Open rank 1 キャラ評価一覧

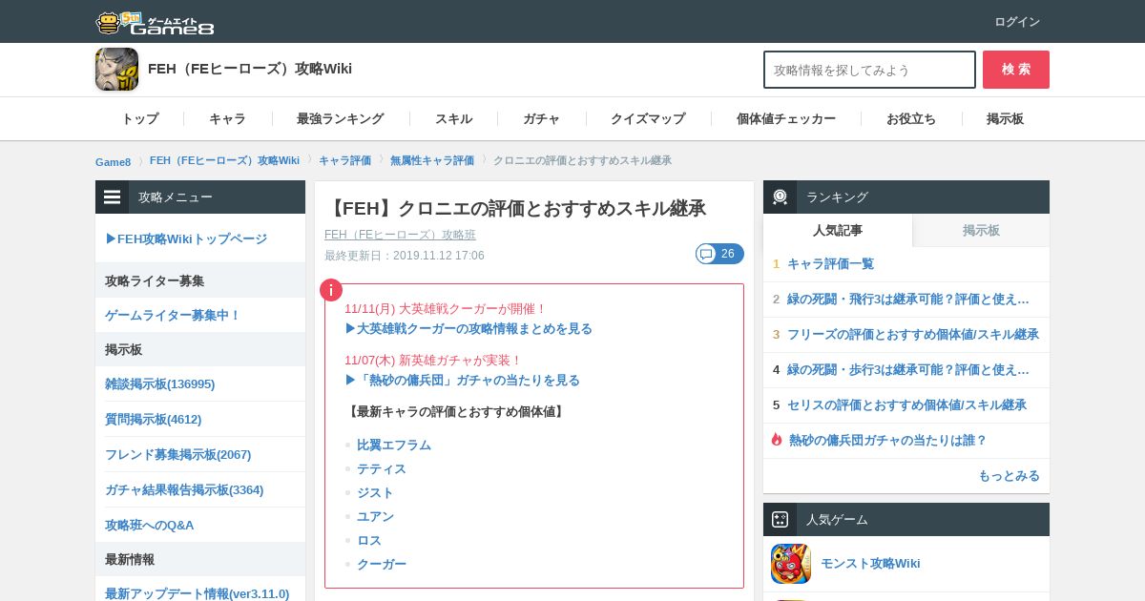(830, 263)
